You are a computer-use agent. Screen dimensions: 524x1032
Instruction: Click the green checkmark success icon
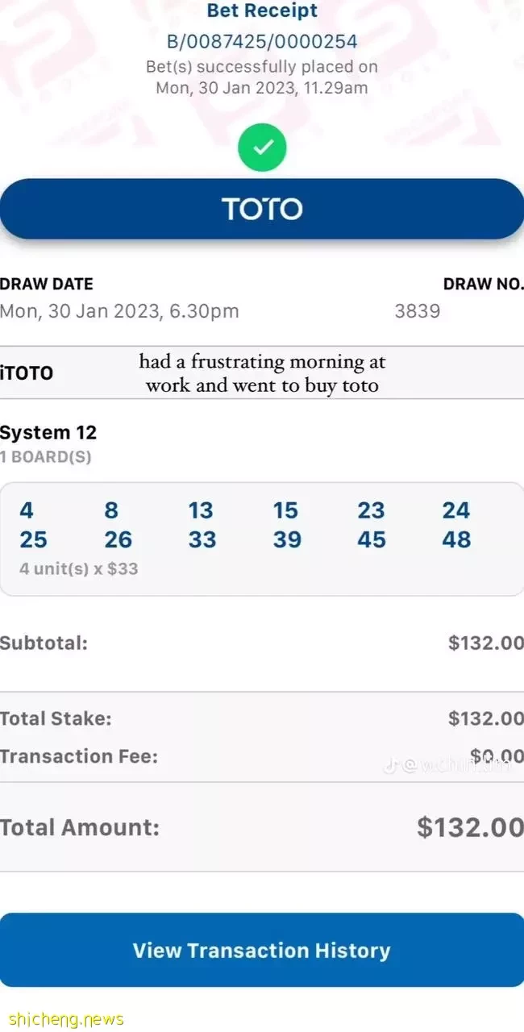(x=262, y=147)
